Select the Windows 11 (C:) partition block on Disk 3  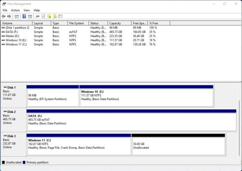click(79, 144)
